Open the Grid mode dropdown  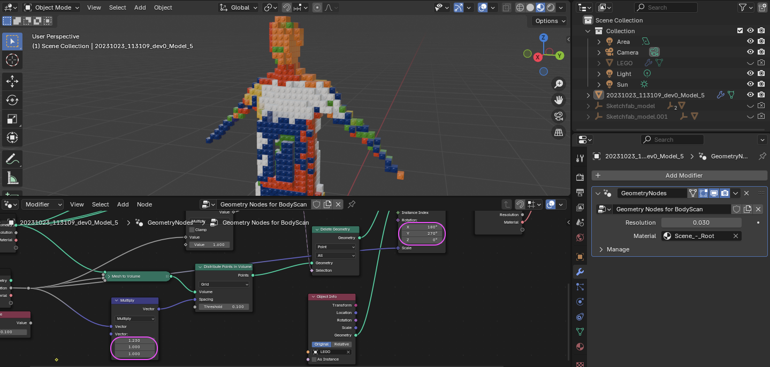click(x=224, y=285)
